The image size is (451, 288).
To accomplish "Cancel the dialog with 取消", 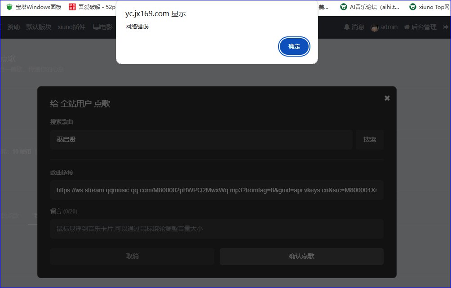I will point(132,256).
